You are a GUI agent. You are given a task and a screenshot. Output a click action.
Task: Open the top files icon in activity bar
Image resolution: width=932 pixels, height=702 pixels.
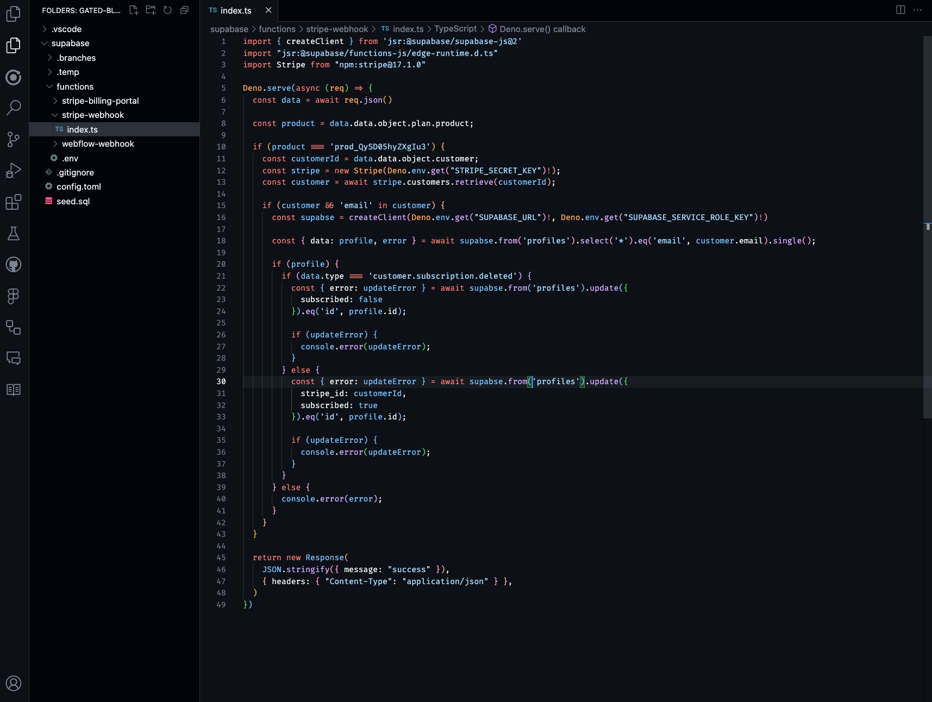pyautogui.click(x=14, y=14)
